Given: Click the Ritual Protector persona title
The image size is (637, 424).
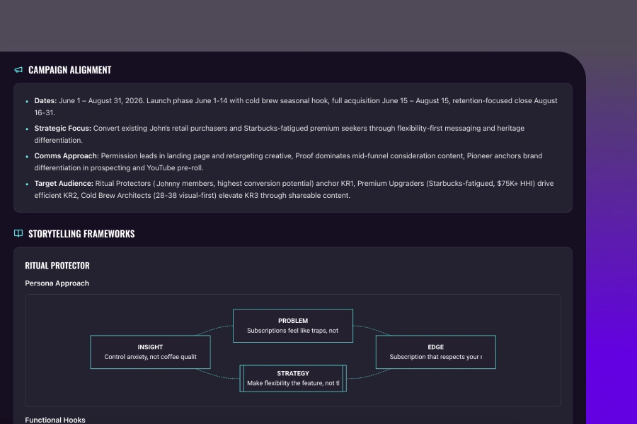Looking at the screenshot, I should 57,266.
